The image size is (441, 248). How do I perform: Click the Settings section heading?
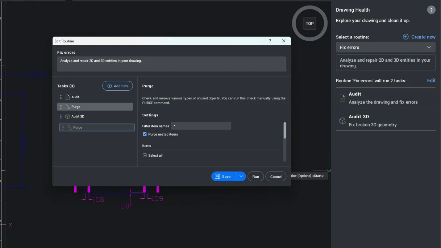coord(150,115)
